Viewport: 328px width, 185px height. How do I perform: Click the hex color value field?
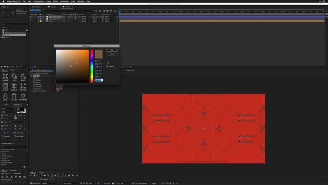point(99,80)
